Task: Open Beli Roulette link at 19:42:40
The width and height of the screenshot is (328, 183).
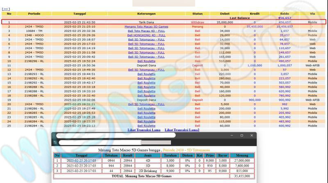Action: tap(146, 78)
